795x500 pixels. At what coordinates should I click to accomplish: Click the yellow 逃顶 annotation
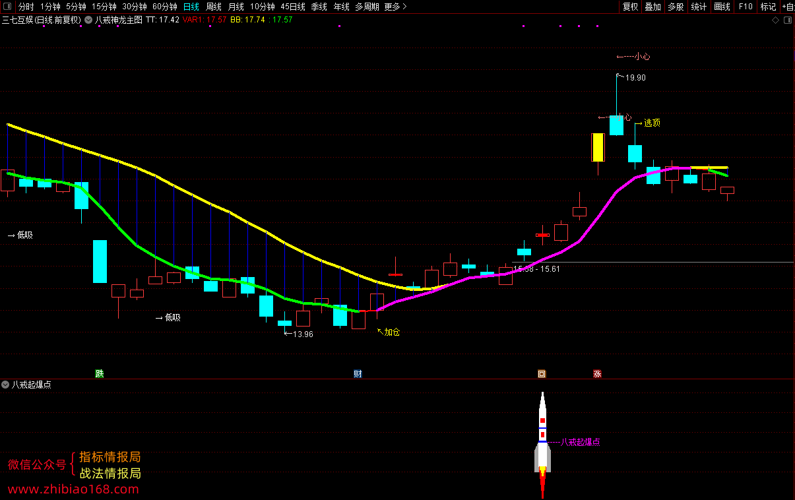(x=652, y=123)
